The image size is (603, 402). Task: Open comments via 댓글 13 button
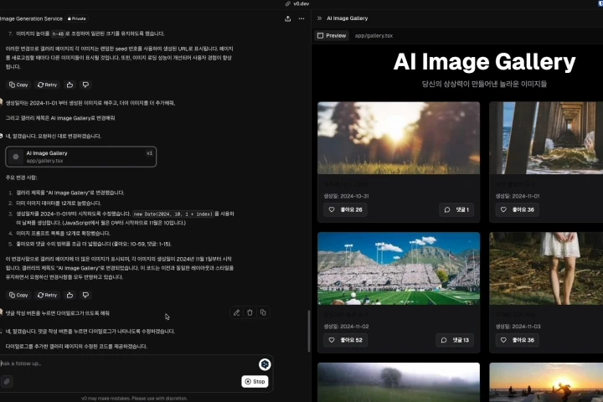pos(455,340)
